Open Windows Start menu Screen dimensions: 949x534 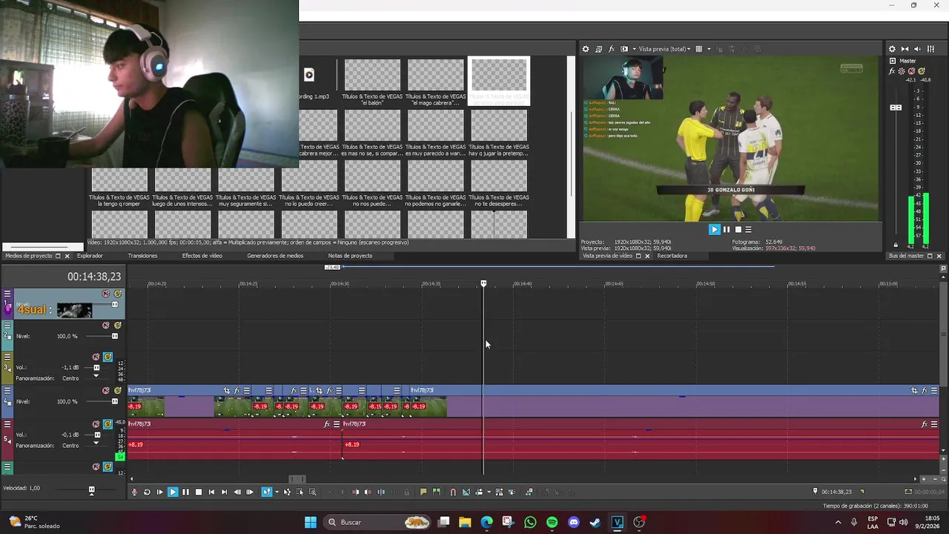click(310, 522)
